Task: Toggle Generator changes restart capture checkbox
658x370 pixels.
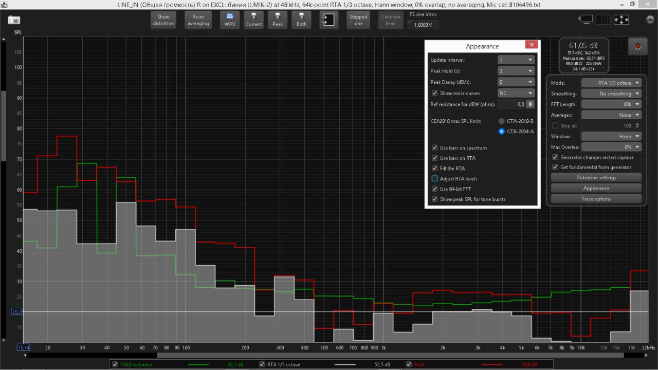Action: 555,157
